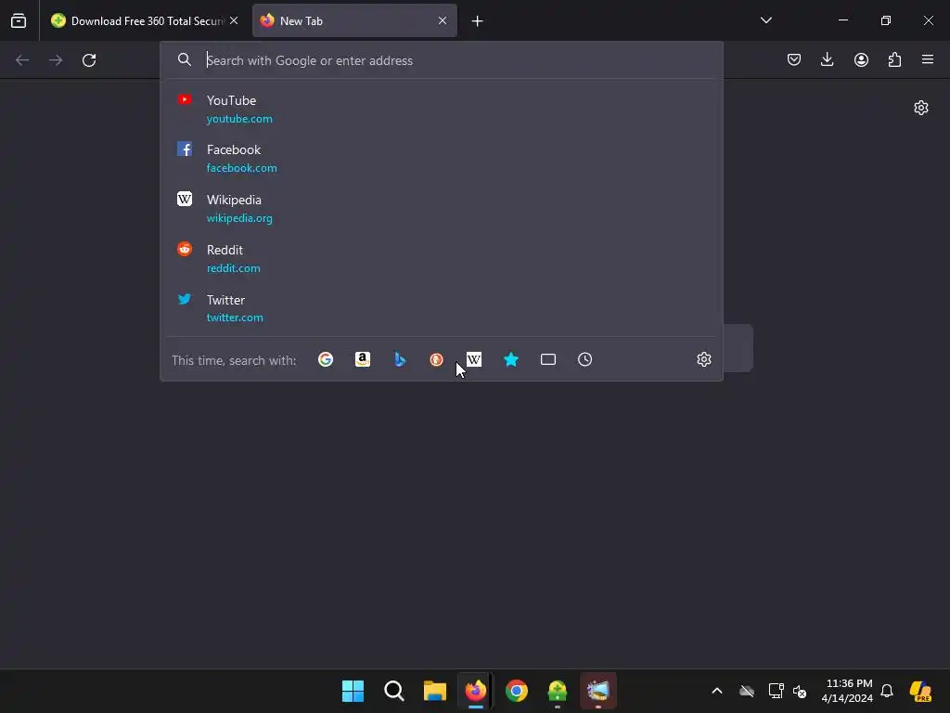Image resolution: width=950 pixels, height=713 pixels.
Task: Open search settings gear in dropdown
Action: point(703,359)
